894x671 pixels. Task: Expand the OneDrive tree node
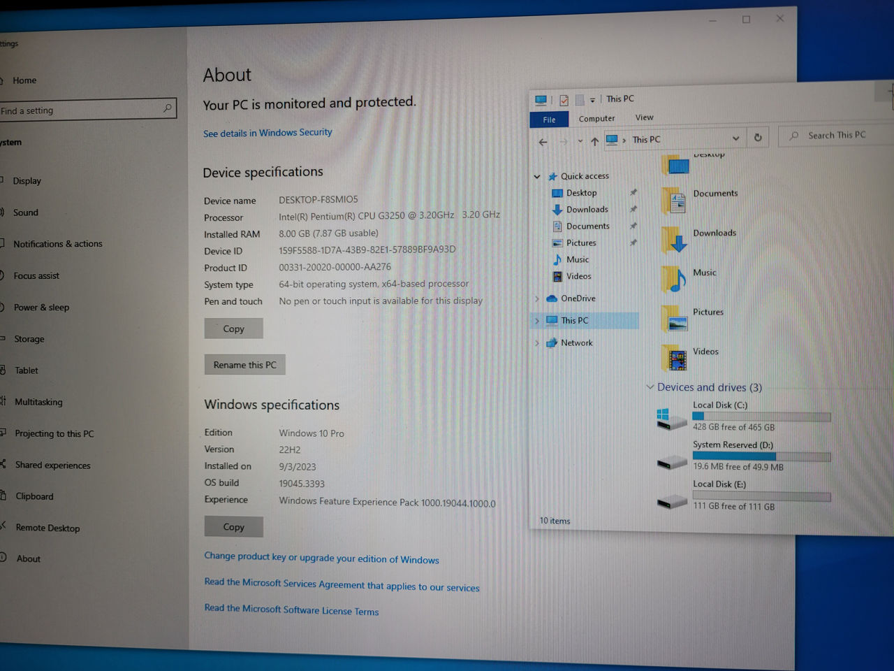pos(537,298)
